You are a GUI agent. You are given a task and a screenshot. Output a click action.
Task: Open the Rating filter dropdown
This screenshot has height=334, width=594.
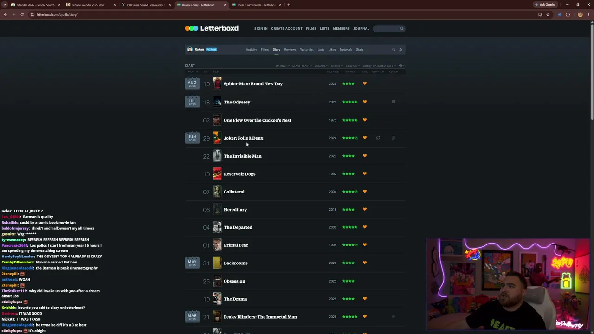pos(283,66)
